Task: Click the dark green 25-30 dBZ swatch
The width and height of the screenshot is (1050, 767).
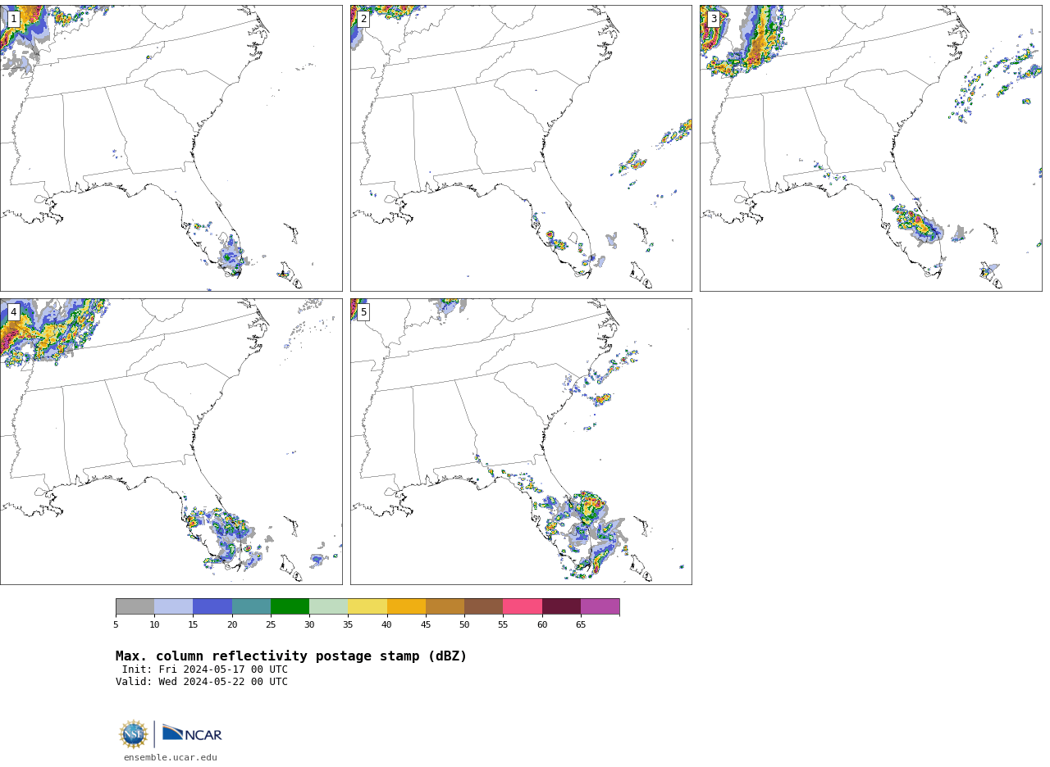Action: click(x=290, y=606)
